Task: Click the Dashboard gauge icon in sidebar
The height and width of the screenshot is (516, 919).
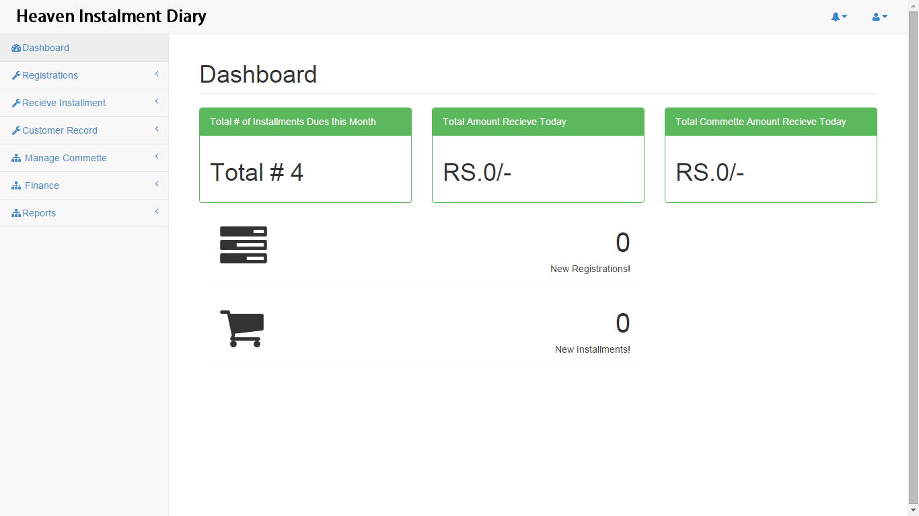Action: 16,48
